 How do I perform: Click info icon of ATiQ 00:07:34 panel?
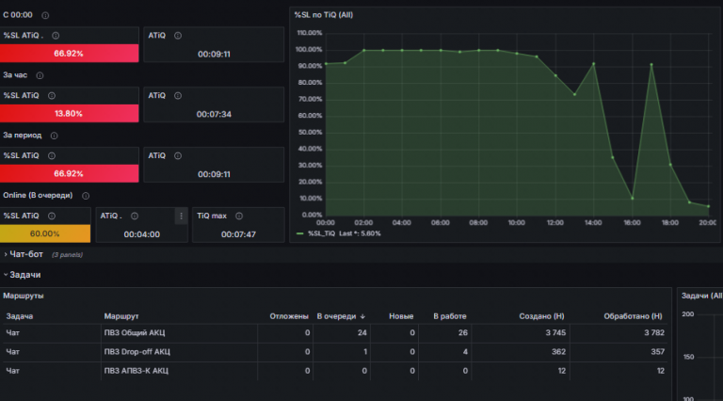[178, 96]
